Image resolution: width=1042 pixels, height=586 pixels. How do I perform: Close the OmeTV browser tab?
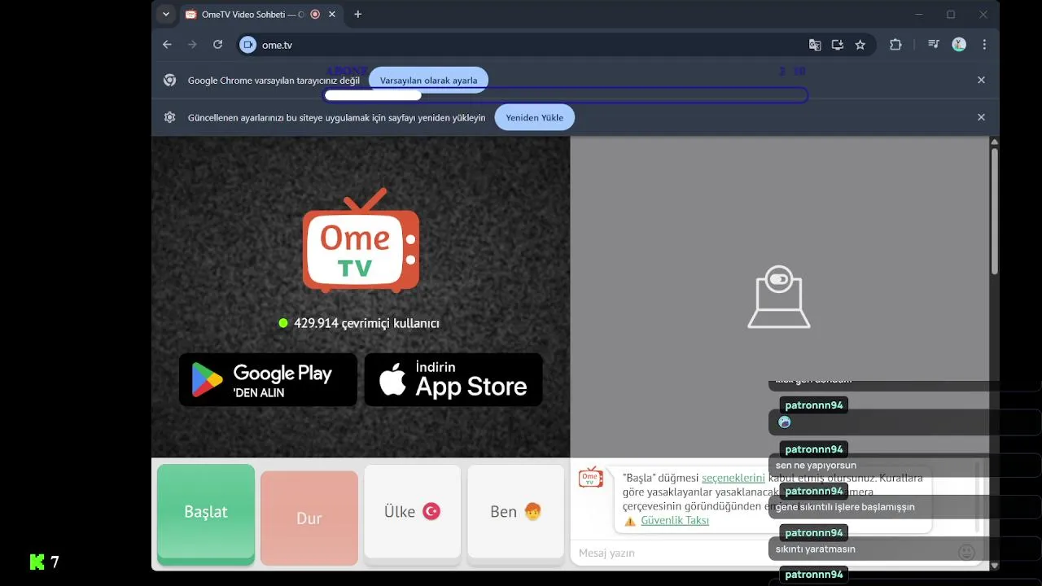[x=332, y=14]
